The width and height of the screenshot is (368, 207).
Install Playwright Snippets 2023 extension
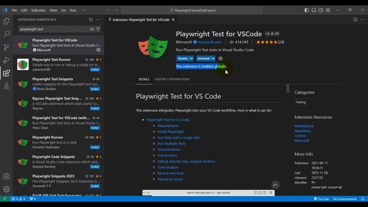[95, 186]
